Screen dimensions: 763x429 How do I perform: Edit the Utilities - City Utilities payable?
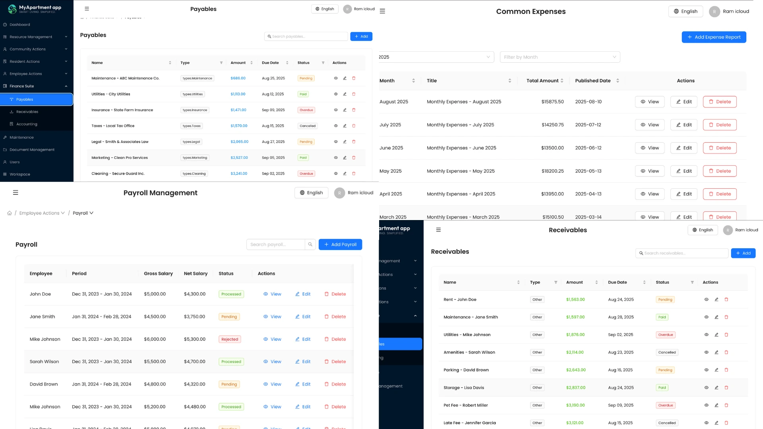345,94
